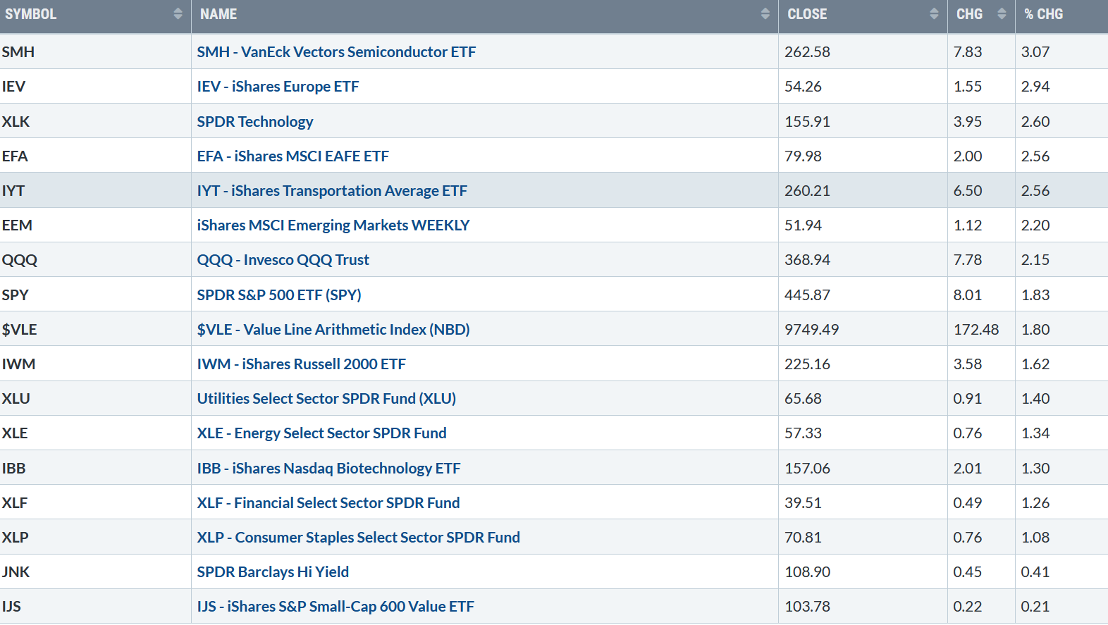
Task: Click the SPY close value 445.87
Action: tap(808, 295)
